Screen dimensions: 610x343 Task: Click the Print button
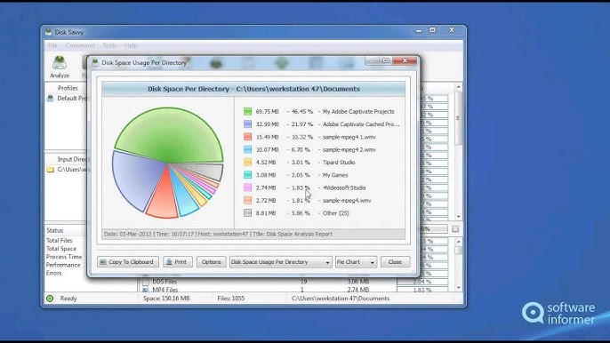(178, 262)
